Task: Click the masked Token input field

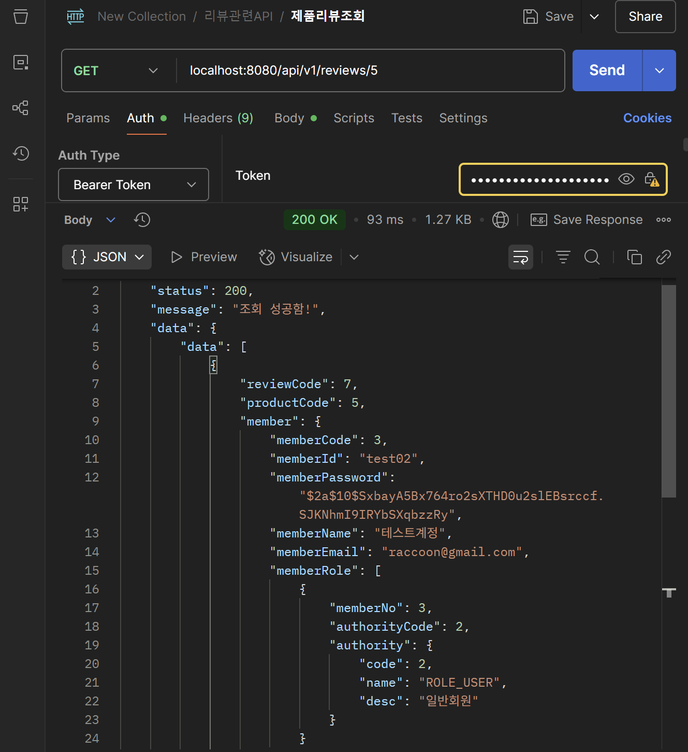Action: coord(540,179)
